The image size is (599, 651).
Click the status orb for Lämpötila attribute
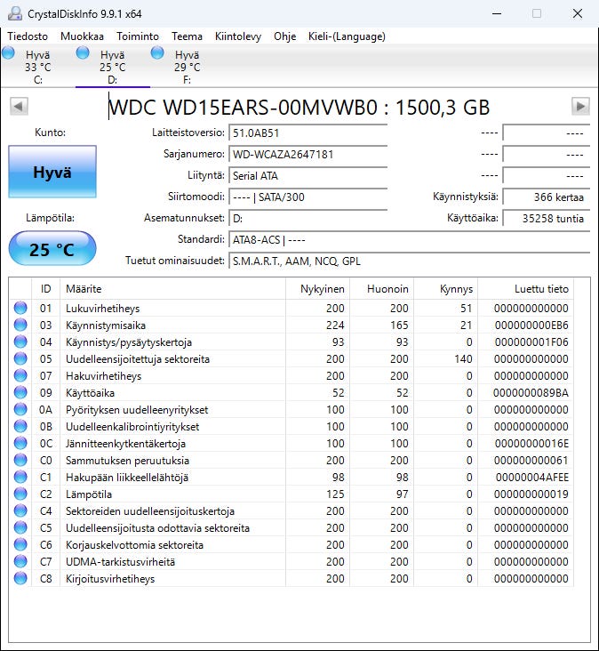tap(20, 494)
